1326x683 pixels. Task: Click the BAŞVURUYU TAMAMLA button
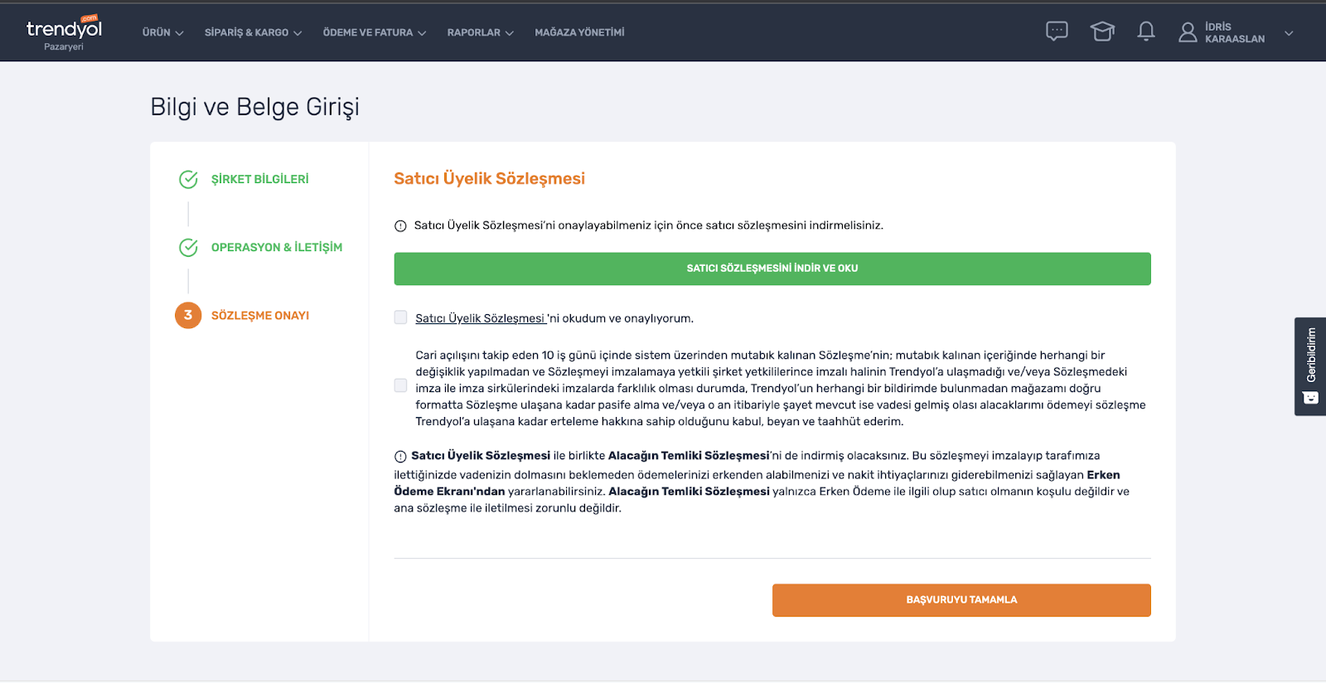[961, 600]
